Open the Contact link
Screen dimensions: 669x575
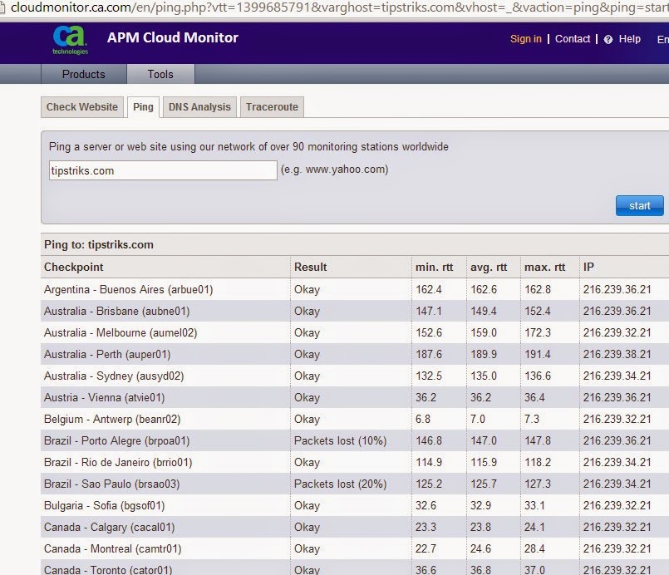(573, 39)
